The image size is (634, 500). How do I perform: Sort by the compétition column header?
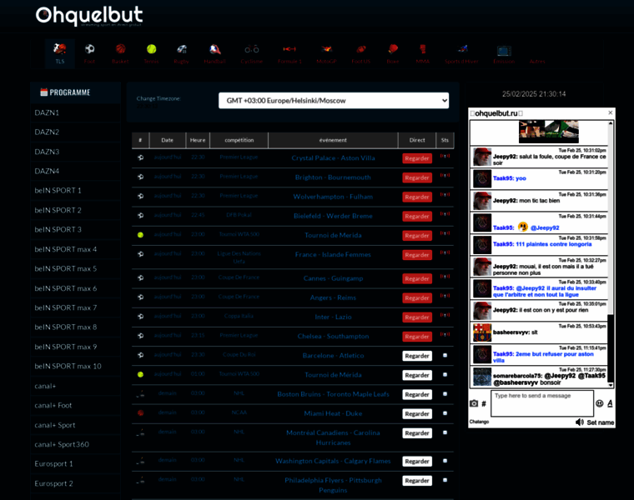click(x=239, y=140)
